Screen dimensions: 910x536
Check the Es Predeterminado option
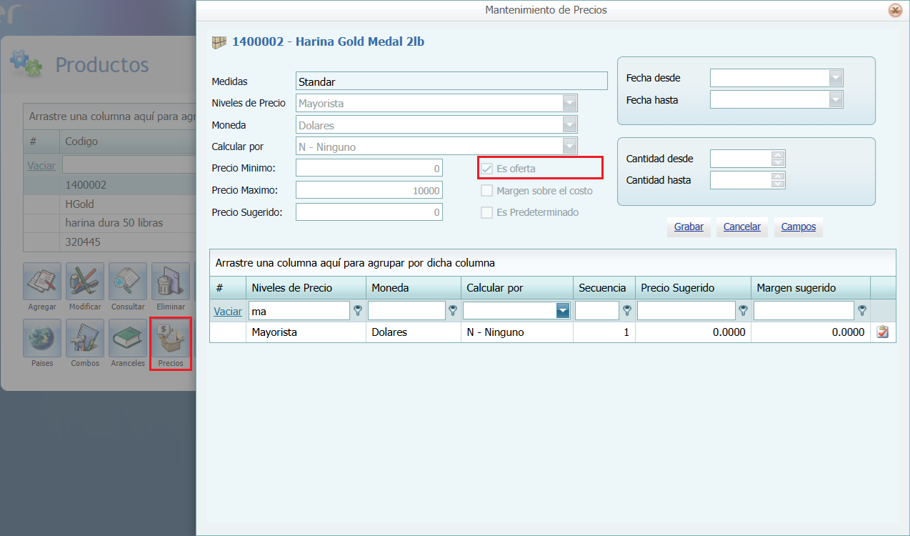click(486, 212)
